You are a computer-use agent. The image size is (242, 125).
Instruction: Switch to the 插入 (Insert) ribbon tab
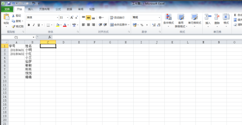pos(31,9)
